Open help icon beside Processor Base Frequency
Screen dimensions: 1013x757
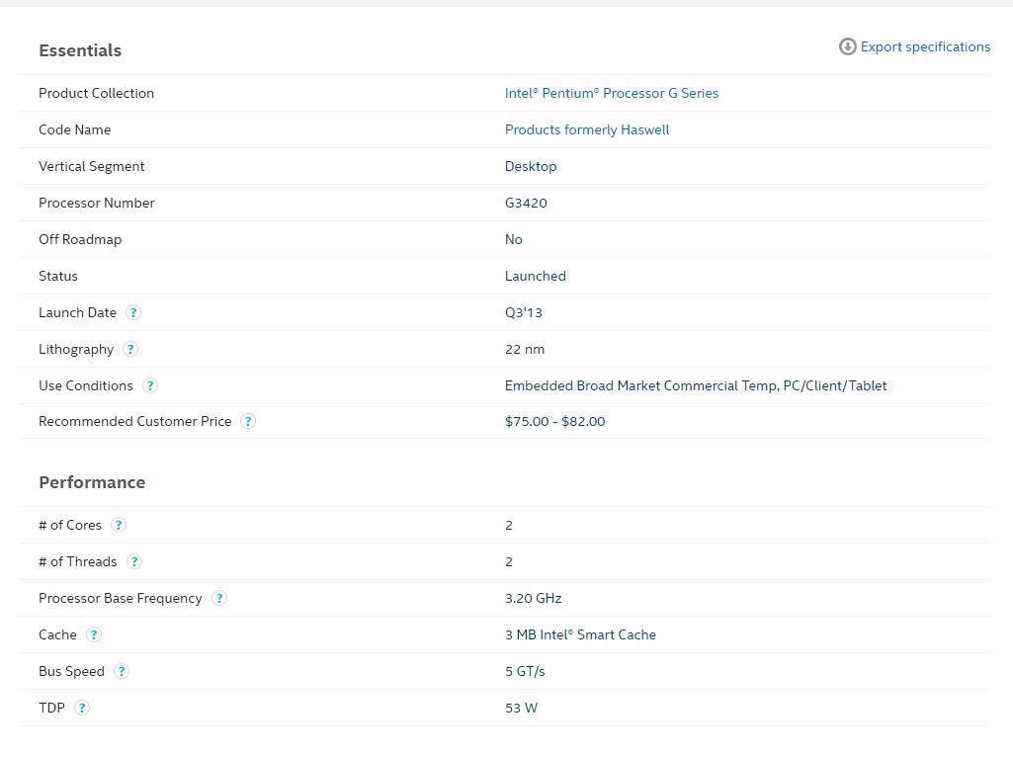click(x=219, y=598)
